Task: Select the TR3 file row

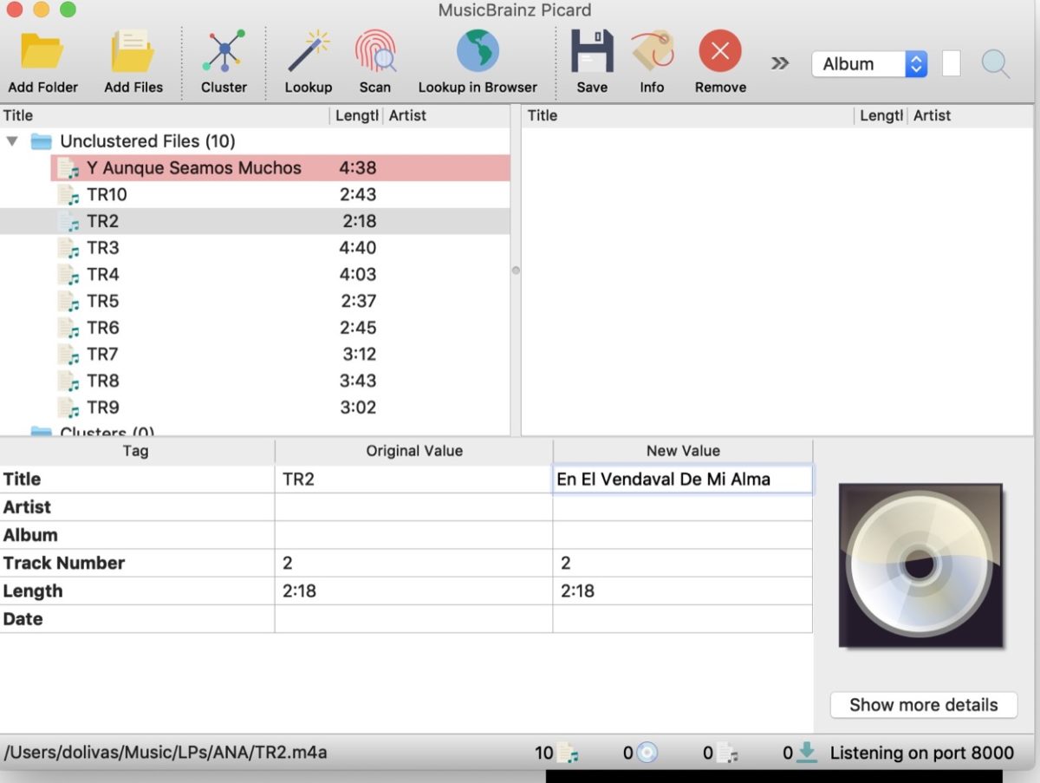Action: [x=255, y=248]
